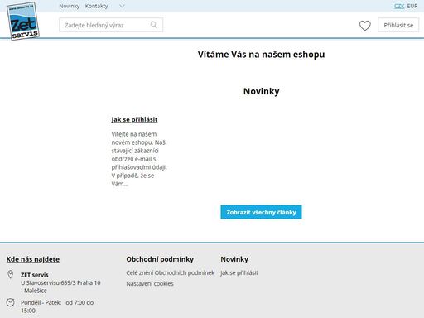Click the footer 'ZET servis' company name

coord(35,275)
